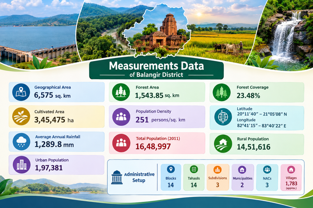Select the number 2 under Municipalities
313x208 pixels.
pyautogui.click(x=242, y=185)
